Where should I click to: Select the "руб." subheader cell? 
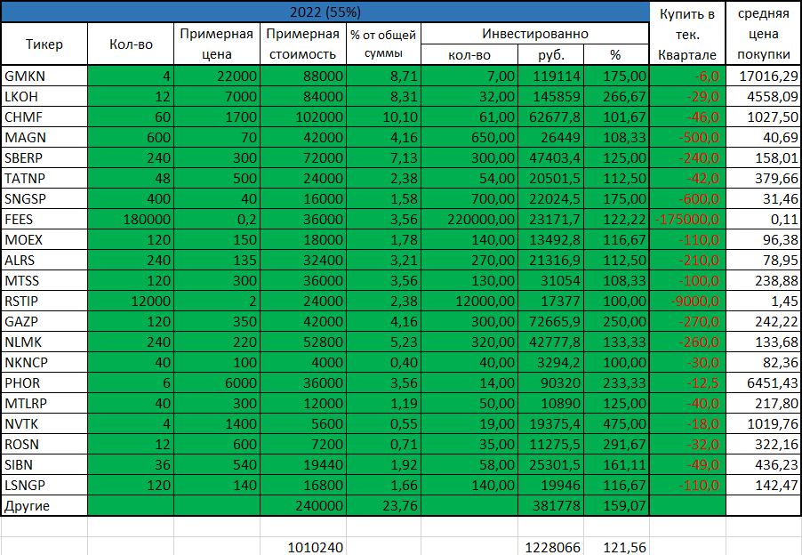[551, 55]
